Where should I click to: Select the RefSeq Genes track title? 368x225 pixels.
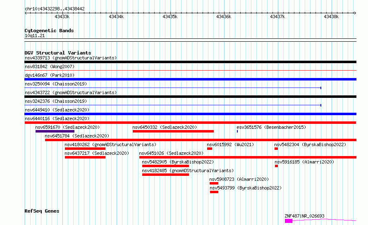click(42, 211)
